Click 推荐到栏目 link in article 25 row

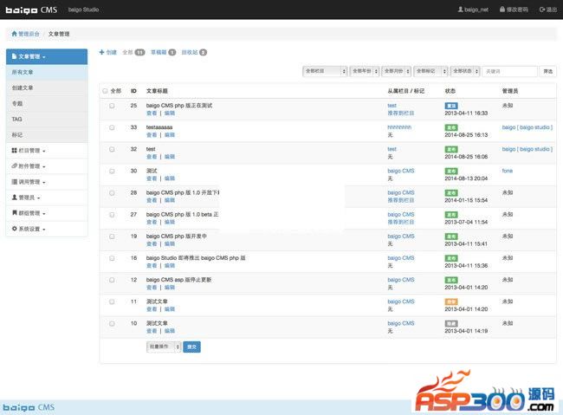[x=401, y=113]
